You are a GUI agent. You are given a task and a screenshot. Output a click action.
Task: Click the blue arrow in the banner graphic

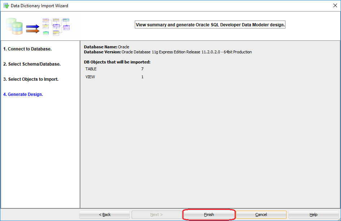(32, 26)
